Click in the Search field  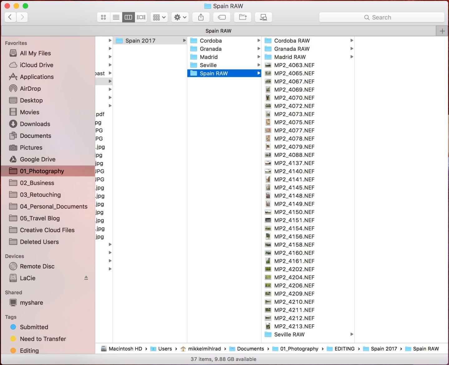coord(382,17)
